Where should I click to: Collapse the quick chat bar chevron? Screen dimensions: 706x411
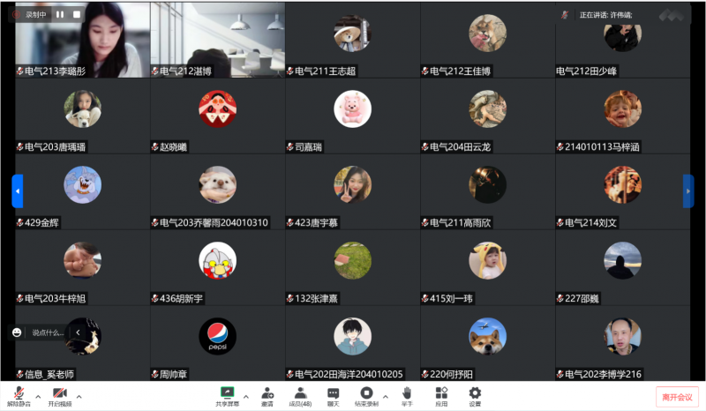(x=78, y=333)
